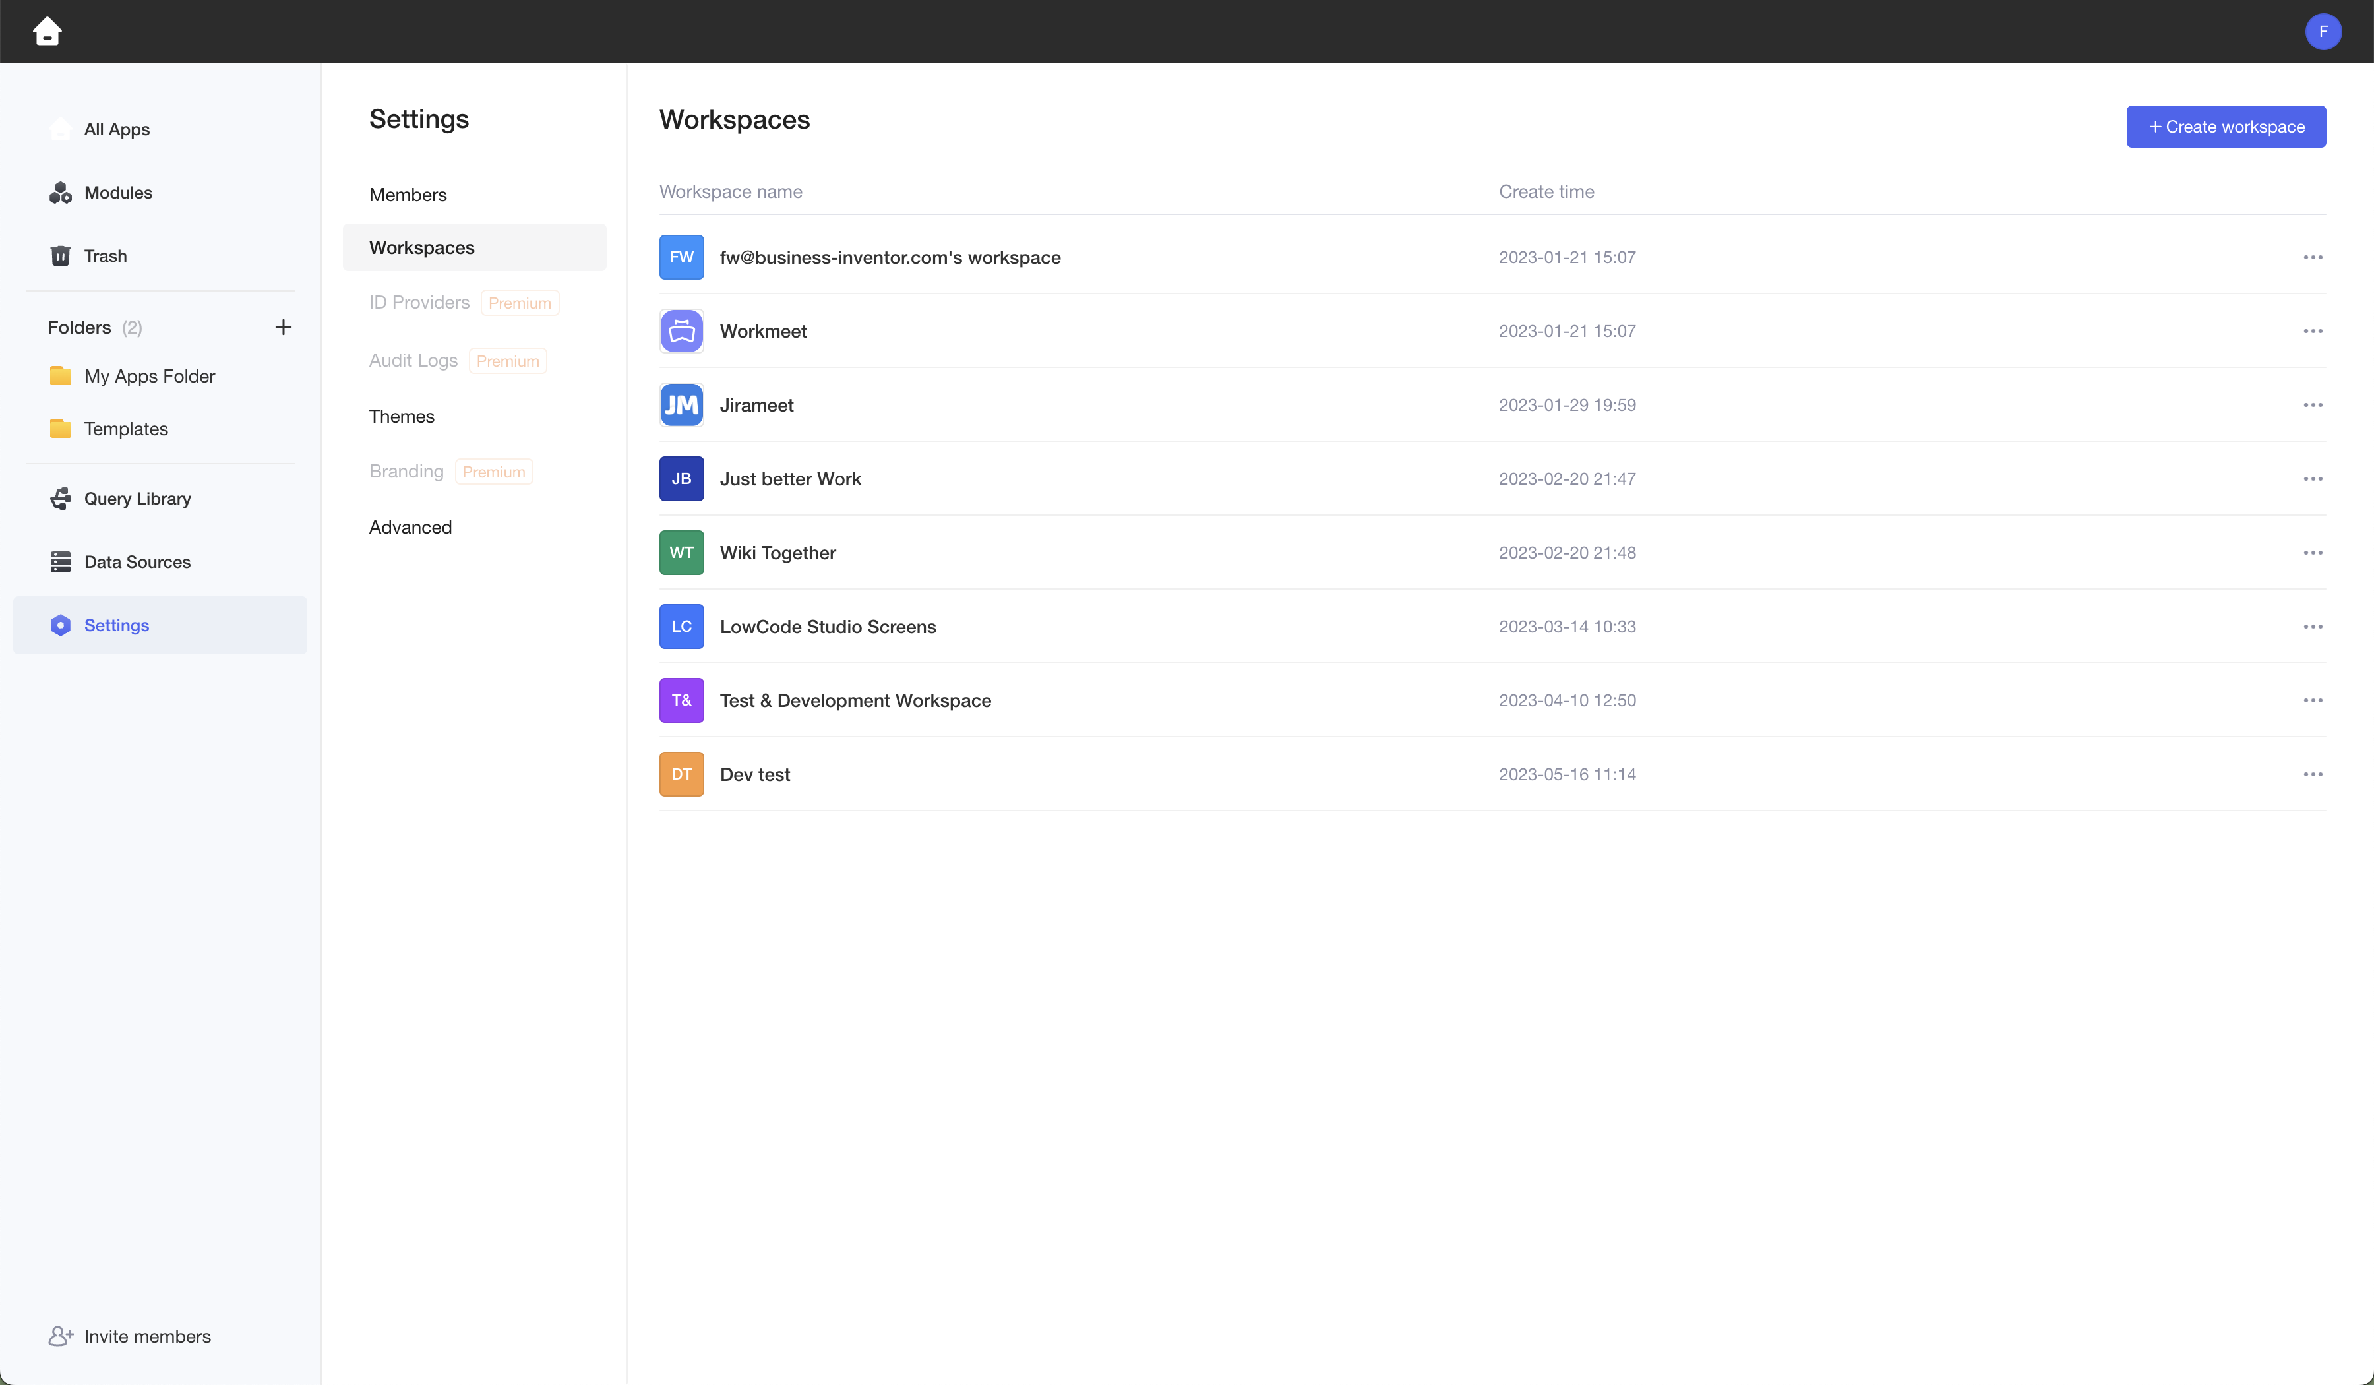Screen dimensions: 2374x1385
Task: Click the Trash bin icon
Action: click(x=60, y=257)
